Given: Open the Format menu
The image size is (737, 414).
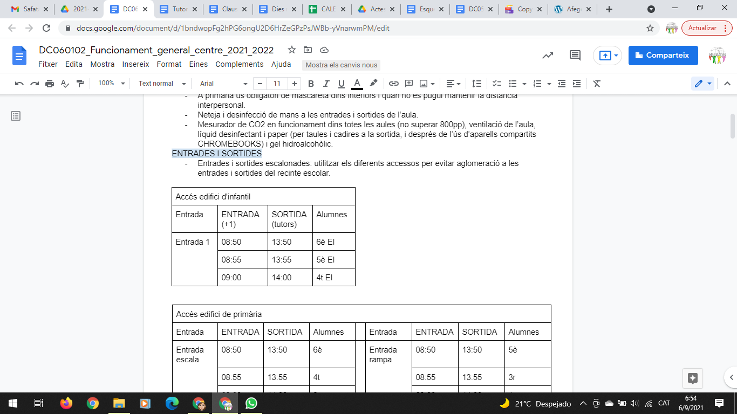Looking at the screenshot, I should click(x=169, y=64).
